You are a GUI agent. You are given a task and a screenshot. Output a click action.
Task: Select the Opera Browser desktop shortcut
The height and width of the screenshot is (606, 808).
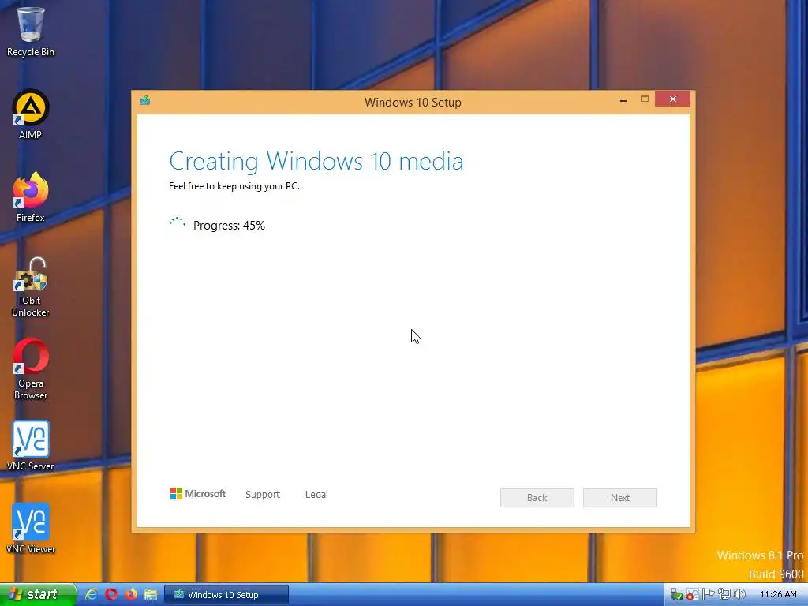pyautogui.click(x=31, y=369)
